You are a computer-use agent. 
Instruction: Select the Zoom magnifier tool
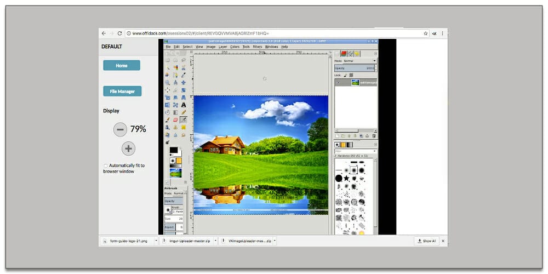pos(167,83)
